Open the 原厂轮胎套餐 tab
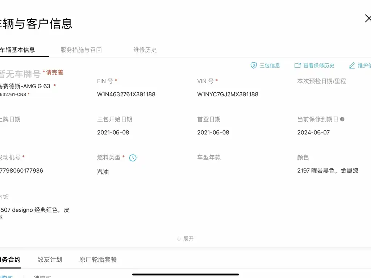The image size is (371, 278). [98, 260]
